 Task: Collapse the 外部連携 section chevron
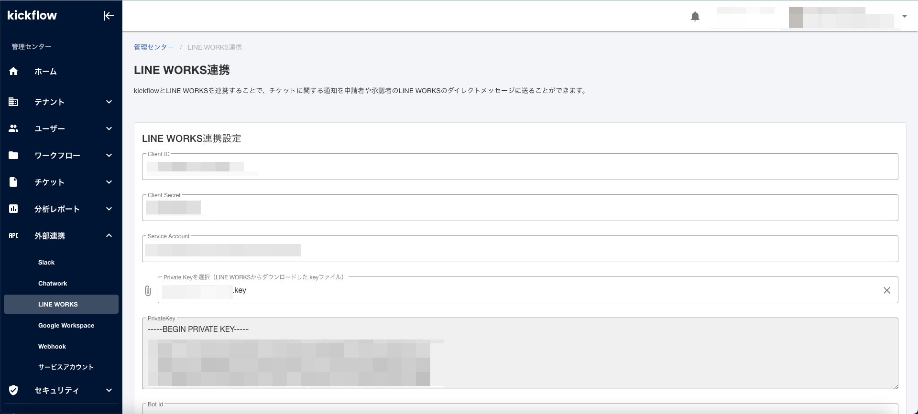click(109, 235)
